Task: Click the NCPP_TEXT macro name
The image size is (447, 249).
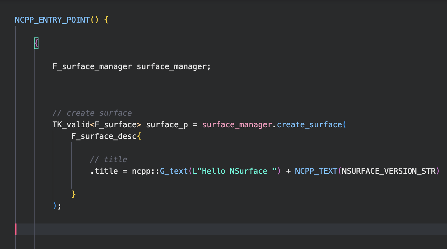Action: point(316,171)
